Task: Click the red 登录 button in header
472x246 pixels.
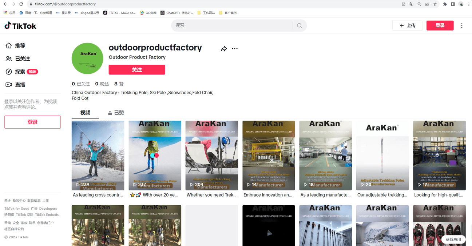Action: click(x=440, y=25)
